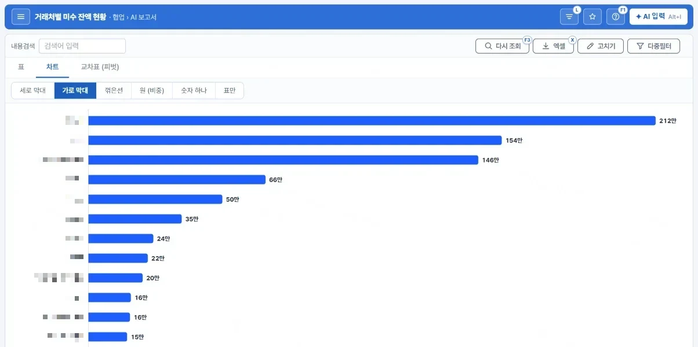Screen dimensions: 698x347
Task: Click the bar labeled 24만
Action: coord(121,239)
